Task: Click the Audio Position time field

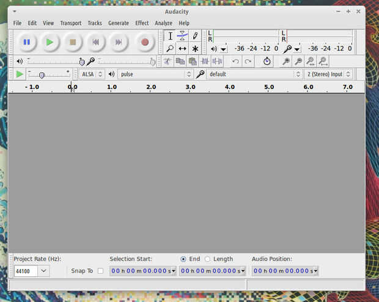Action: click(x=285, y=271)
